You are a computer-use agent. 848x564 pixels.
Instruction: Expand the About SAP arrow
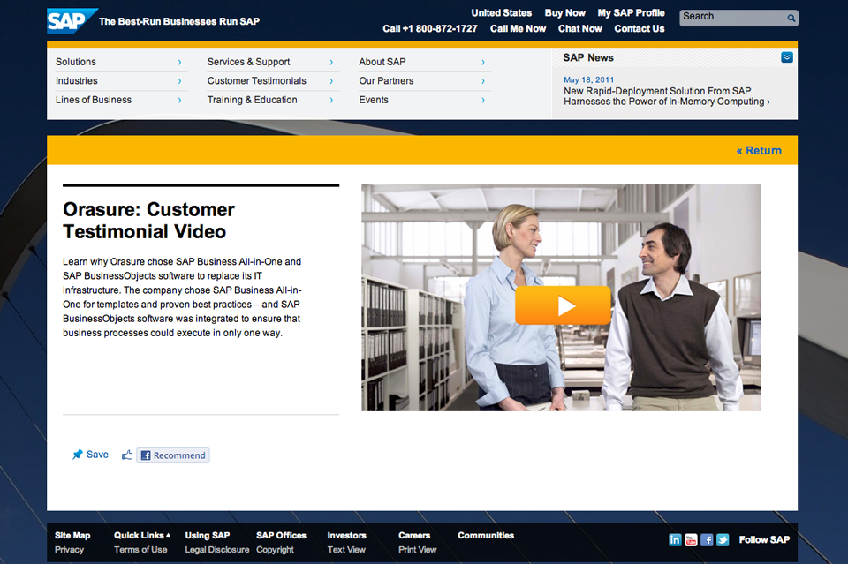[483, 63]
